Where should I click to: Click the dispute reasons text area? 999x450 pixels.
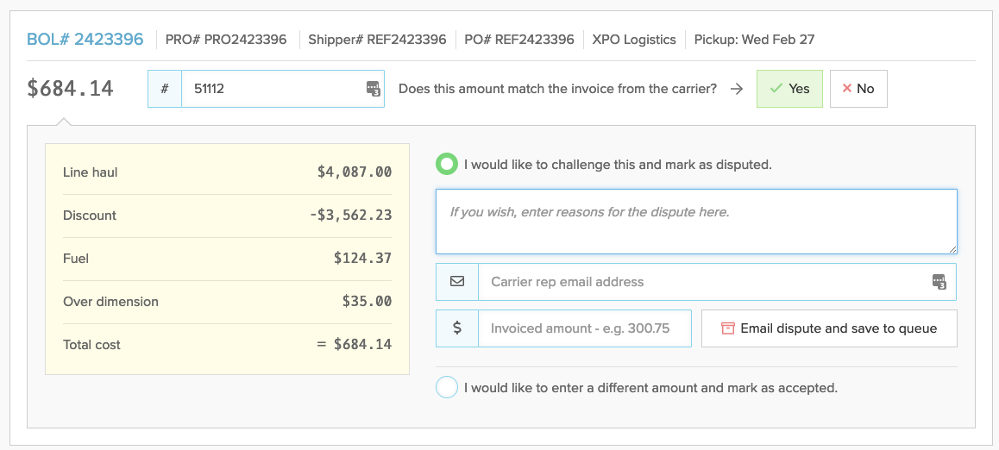pyautogui.click(x=695, y=222)
